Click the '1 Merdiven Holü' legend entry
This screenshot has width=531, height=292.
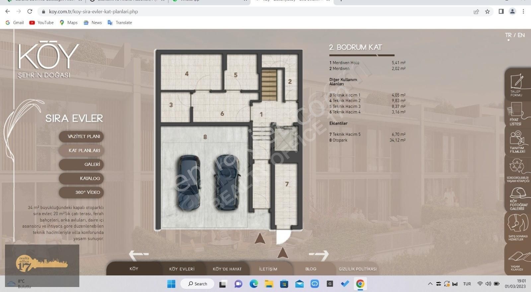click(x=367, y=63)
